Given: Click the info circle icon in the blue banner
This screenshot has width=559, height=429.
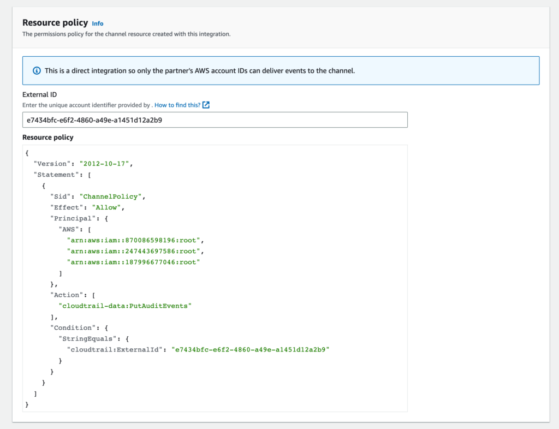Looking at the screenshot, I should click(37, 70).
